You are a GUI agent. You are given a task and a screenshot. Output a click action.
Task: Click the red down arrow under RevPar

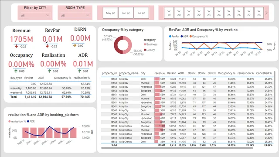tap(47, 46)
